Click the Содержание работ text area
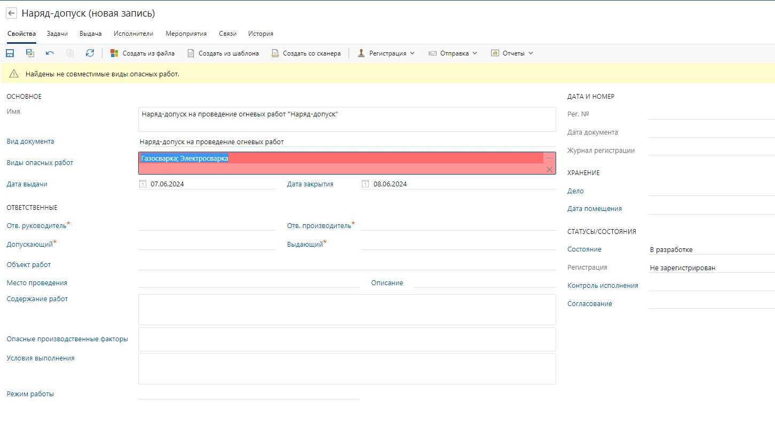The image size is (775, 424). 347,310
